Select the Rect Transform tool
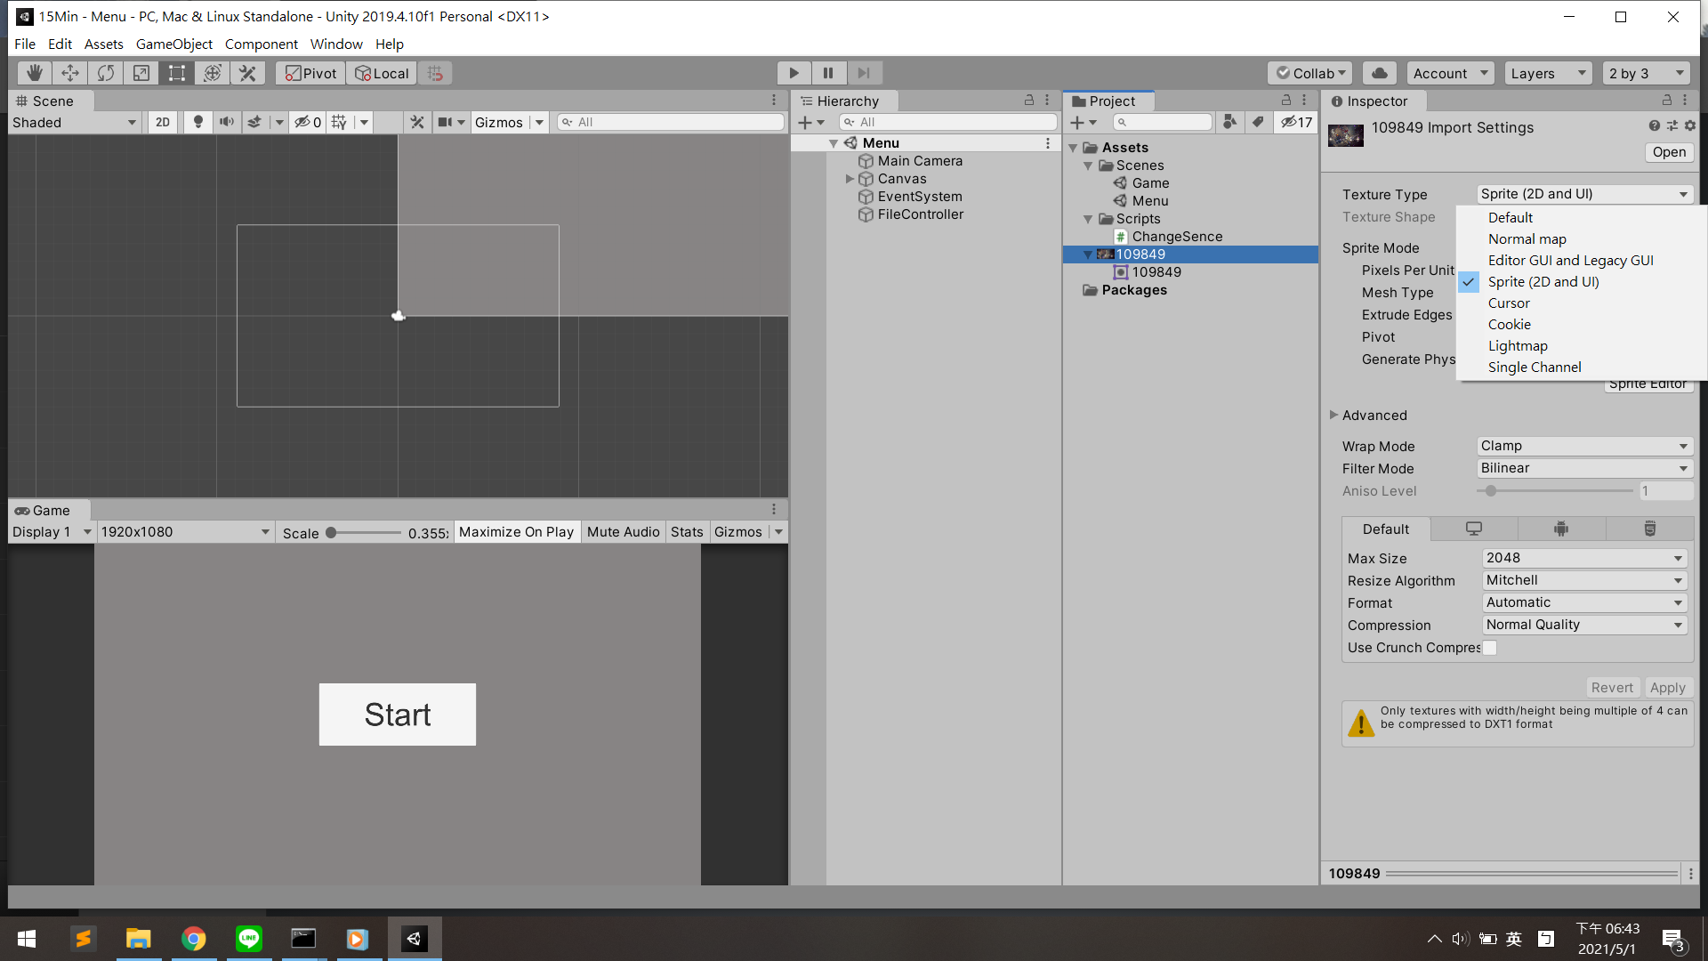 (x=177, y=73)
